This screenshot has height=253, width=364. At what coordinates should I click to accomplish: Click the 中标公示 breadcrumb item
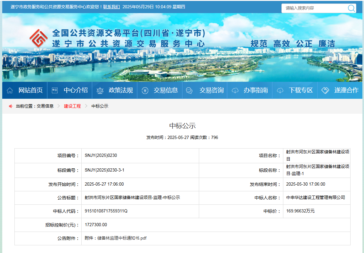(100, 106)
